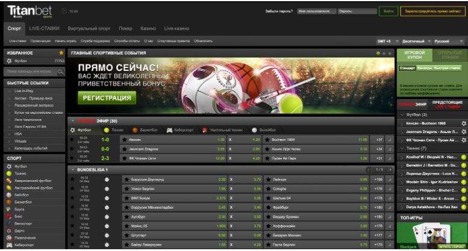Select the Tennis ball icon in the live filter
The image size is (468, 251).
[x=106, y=129]
